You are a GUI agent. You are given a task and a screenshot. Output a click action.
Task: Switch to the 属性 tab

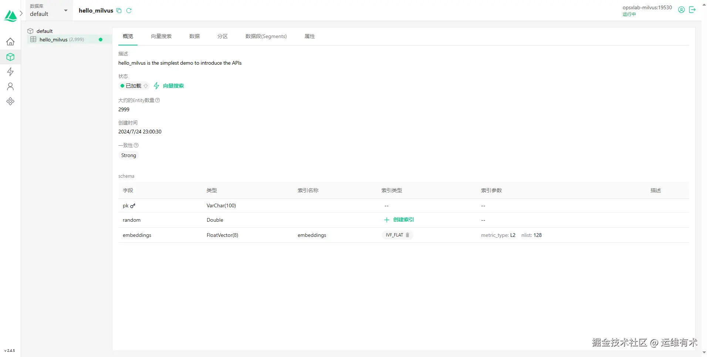tap(309, 36)
